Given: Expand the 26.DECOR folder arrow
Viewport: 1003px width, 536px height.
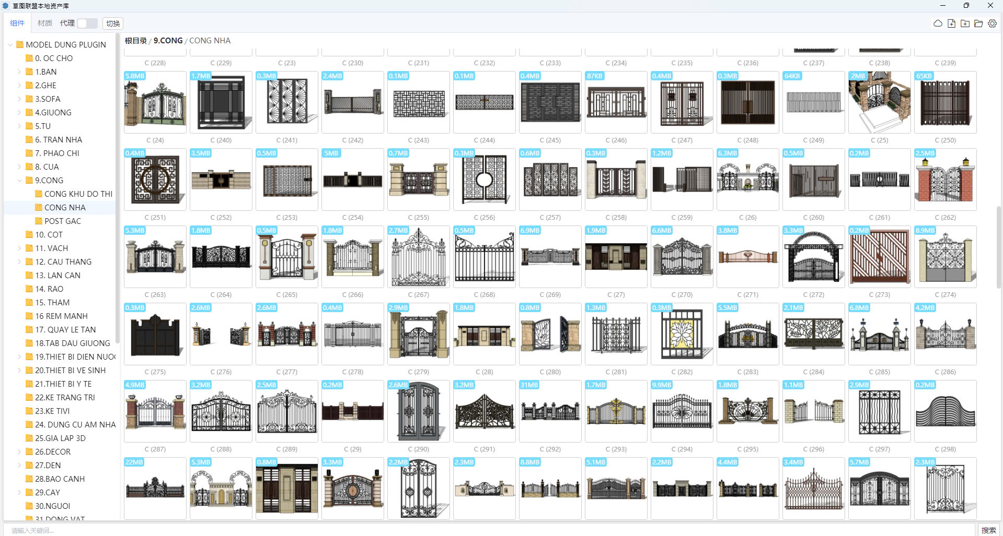Looking at the screenshot, I should click(x=19, y=451).
